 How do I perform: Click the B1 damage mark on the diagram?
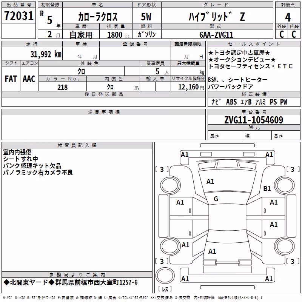267,188
